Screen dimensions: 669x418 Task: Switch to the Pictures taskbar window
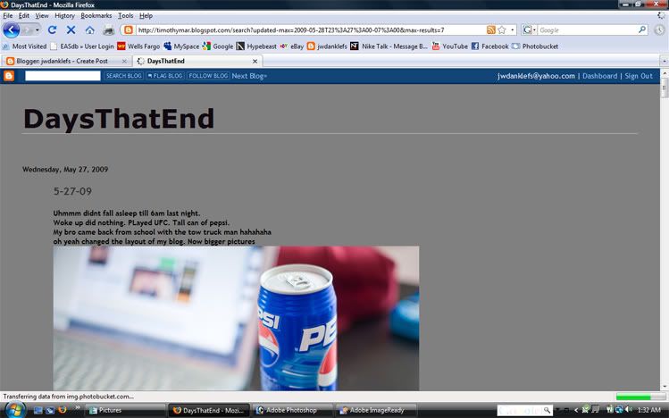tap(125, 410)
